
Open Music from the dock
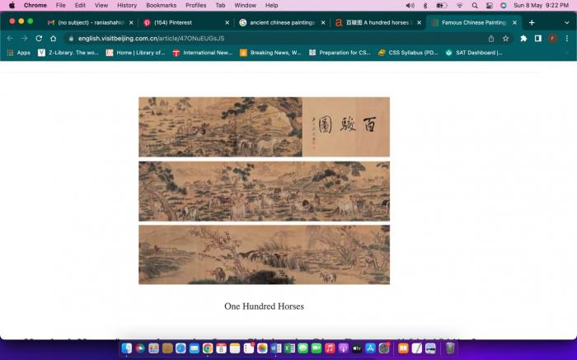330,348
